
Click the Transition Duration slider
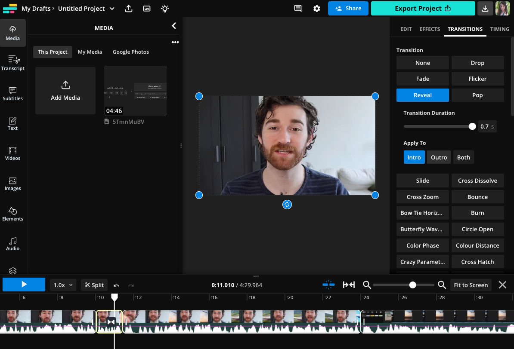[x=472, y=126]
